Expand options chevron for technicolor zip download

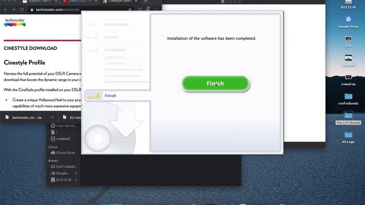point(52,117)
